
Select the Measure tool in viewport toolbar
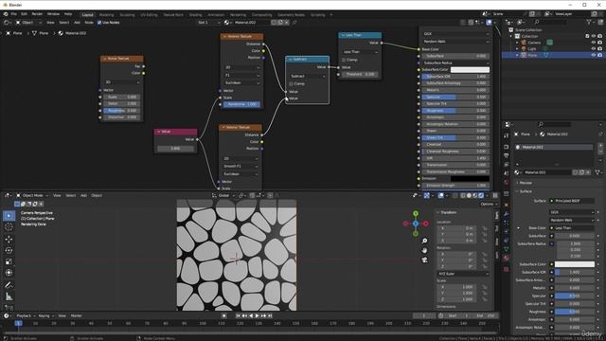(x=9, y=296)
